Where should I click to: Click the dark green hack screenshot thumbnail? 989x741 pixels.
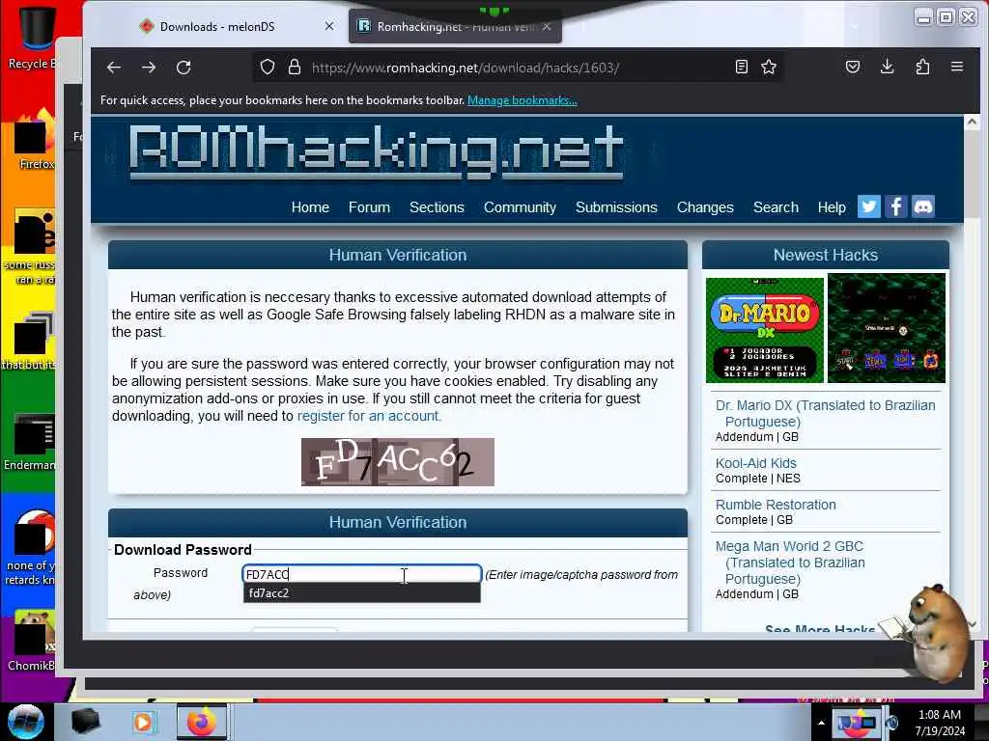tap(887, 328)
